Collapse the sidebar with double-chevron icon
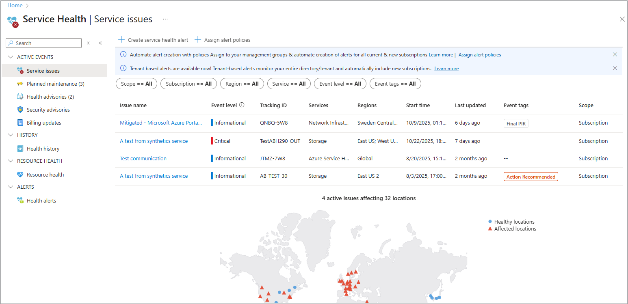Image resolution: width=628 pixels, height=304 pixels. 100,43
